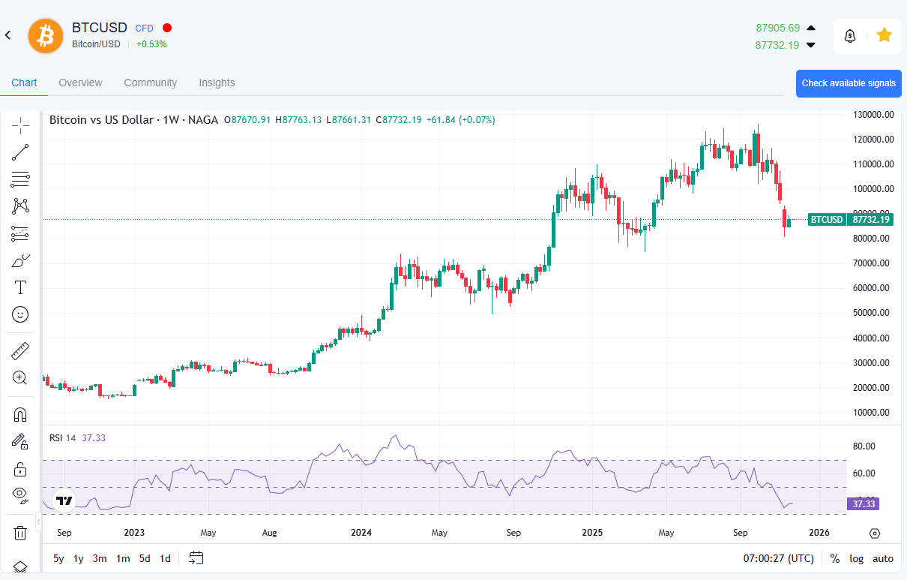Open the Go to Date calendar
The height and width of the screenshot is (580, 907).
[x=196, y=558]
